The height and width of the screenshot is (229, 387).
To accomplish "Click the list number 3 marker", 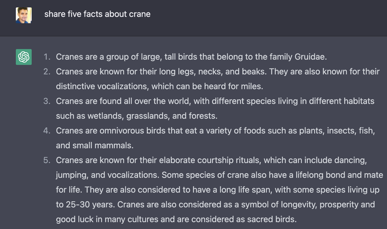I will point(47,101).
